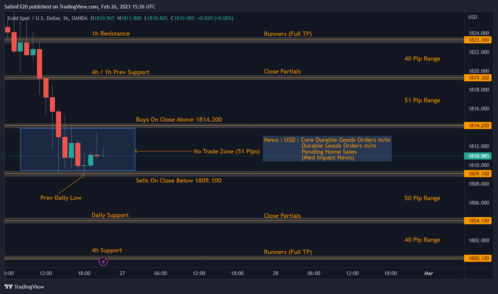The height and width of the screenshot is (294, 498).
Task: Click the purple economic event lightning icon
Action: (103, 261)
